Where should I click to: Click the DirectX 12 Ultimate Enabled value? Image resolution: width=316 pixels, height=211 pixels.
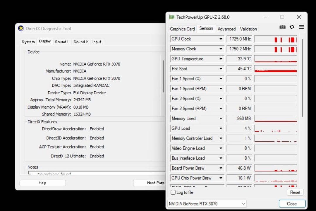(x=97, y=156)
